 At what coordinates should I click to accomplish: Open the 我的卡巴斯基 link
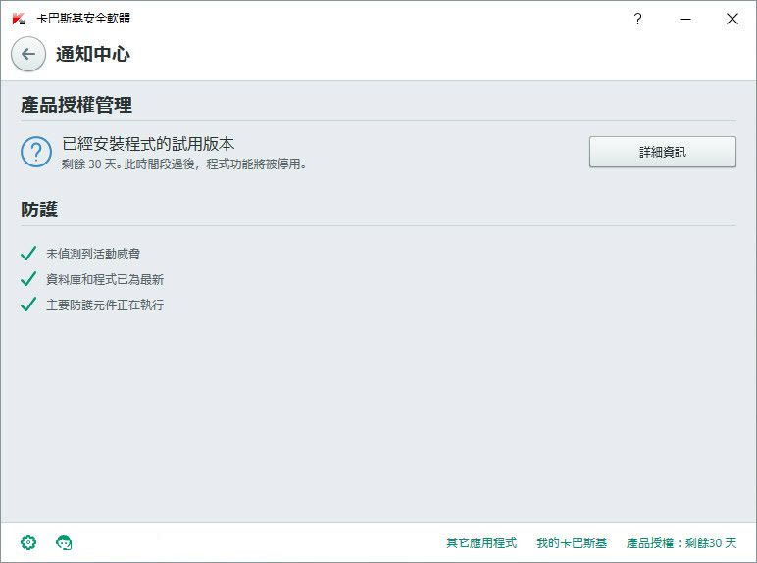pos(572,542)
